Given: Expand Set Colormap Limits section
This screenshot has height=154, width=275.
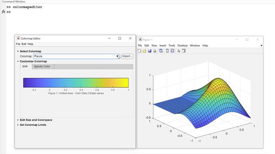Looking at the screenshot, I should click(18, 125).
